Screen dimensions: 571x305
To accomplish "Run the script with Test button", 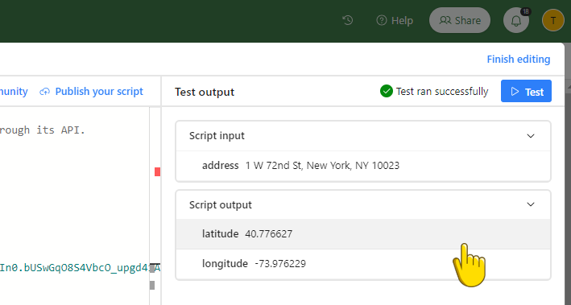I will 526,91.
